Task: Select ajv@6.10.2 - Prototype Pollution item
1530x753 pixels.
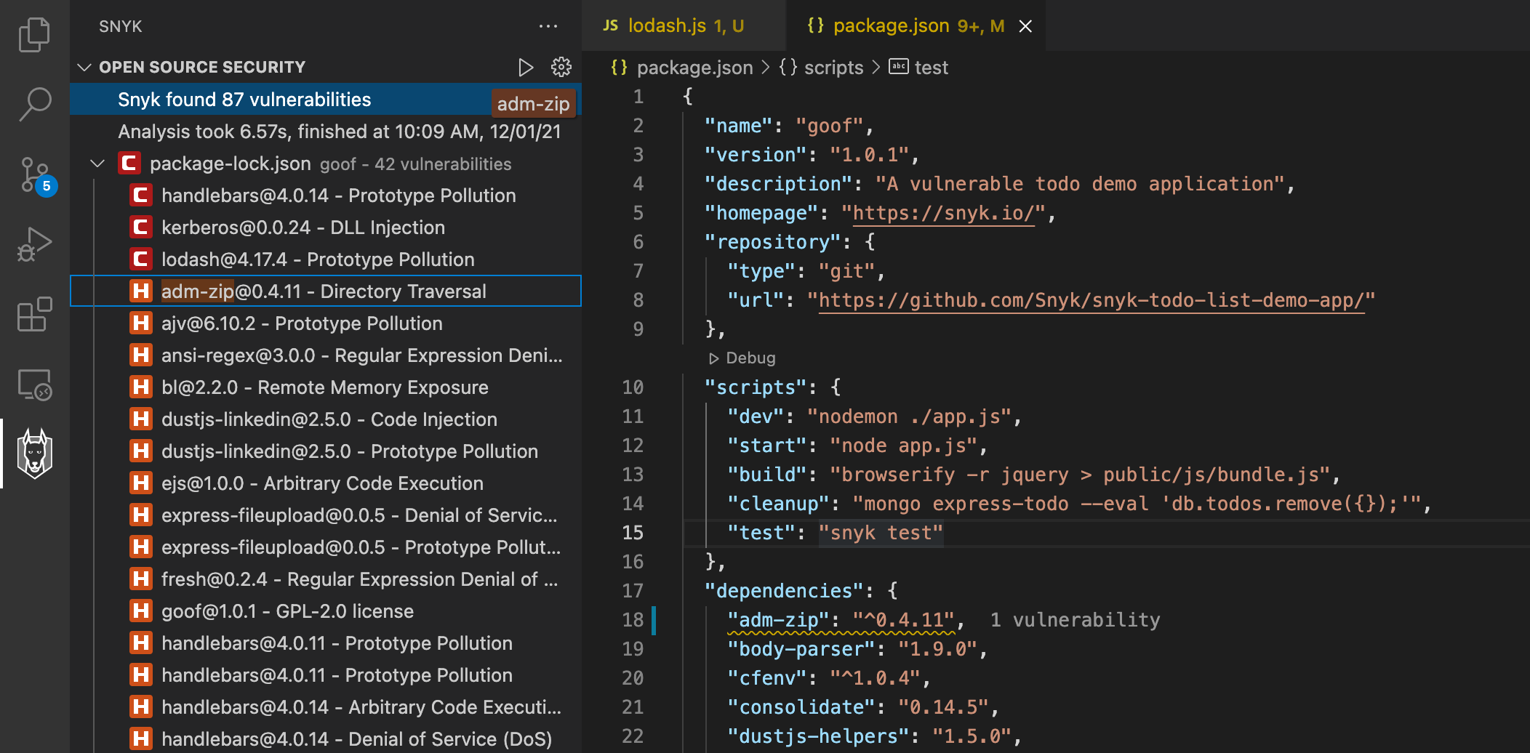Action: pos(326,323)
